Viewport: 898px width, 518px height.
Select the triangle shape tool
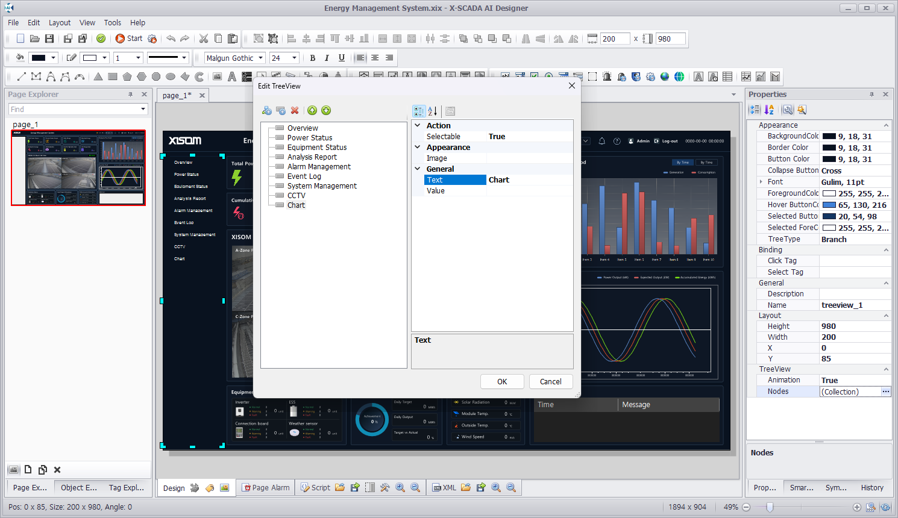point(98,76)
